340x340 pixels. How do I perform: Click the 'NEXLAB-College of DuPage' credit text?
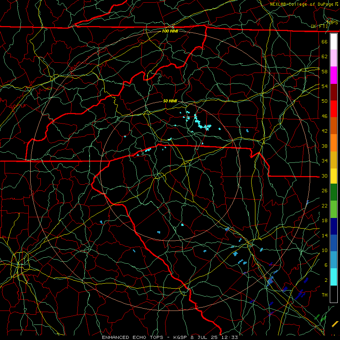[301, 4]
